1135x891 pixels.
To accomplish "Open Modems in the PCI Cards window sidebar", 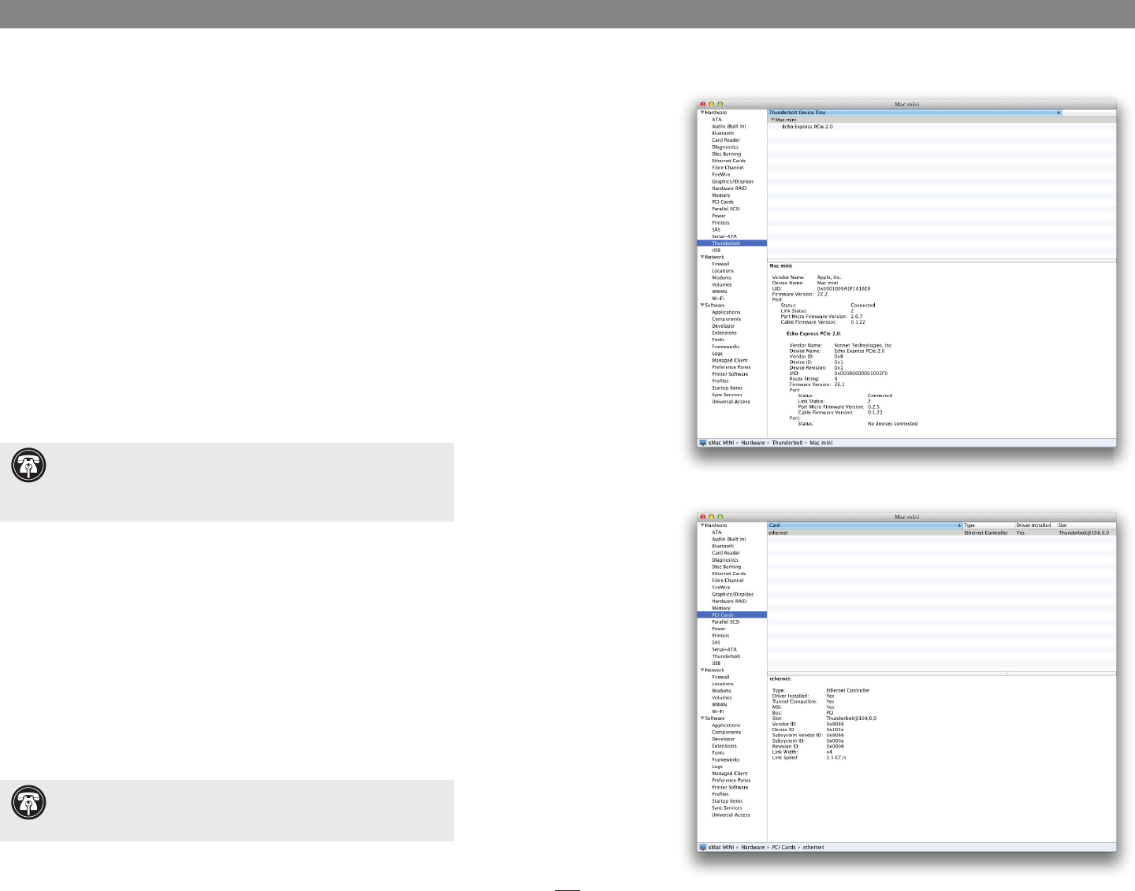I will click(722, 691).
